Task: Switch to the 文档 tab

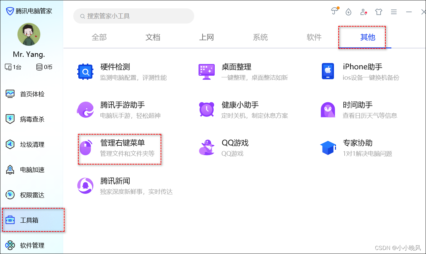Action: pyautogui.click(x=153, y=37)
